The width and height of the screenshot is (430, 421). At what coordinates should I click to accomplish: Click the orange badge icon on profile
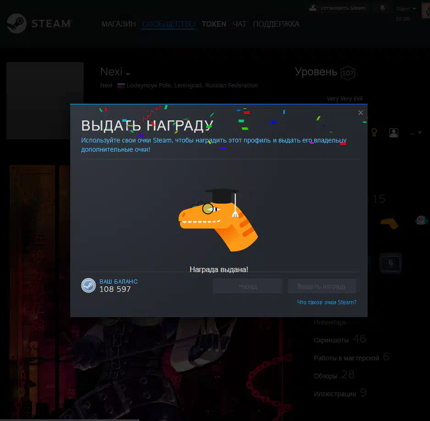(389, 223)
